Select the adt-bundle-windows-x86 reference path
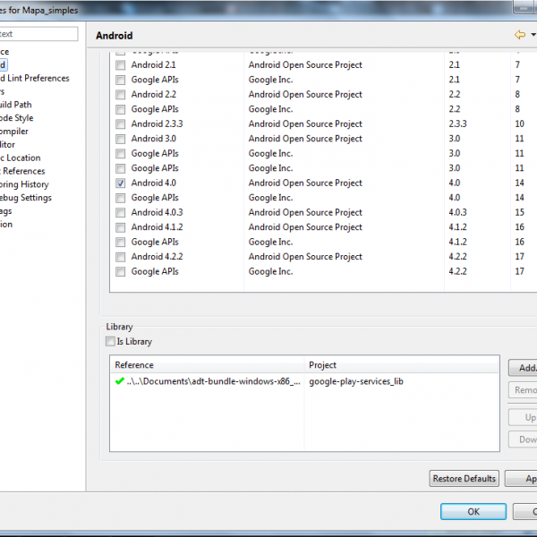Viewport: 537px width, 537px height. [213, 381]
